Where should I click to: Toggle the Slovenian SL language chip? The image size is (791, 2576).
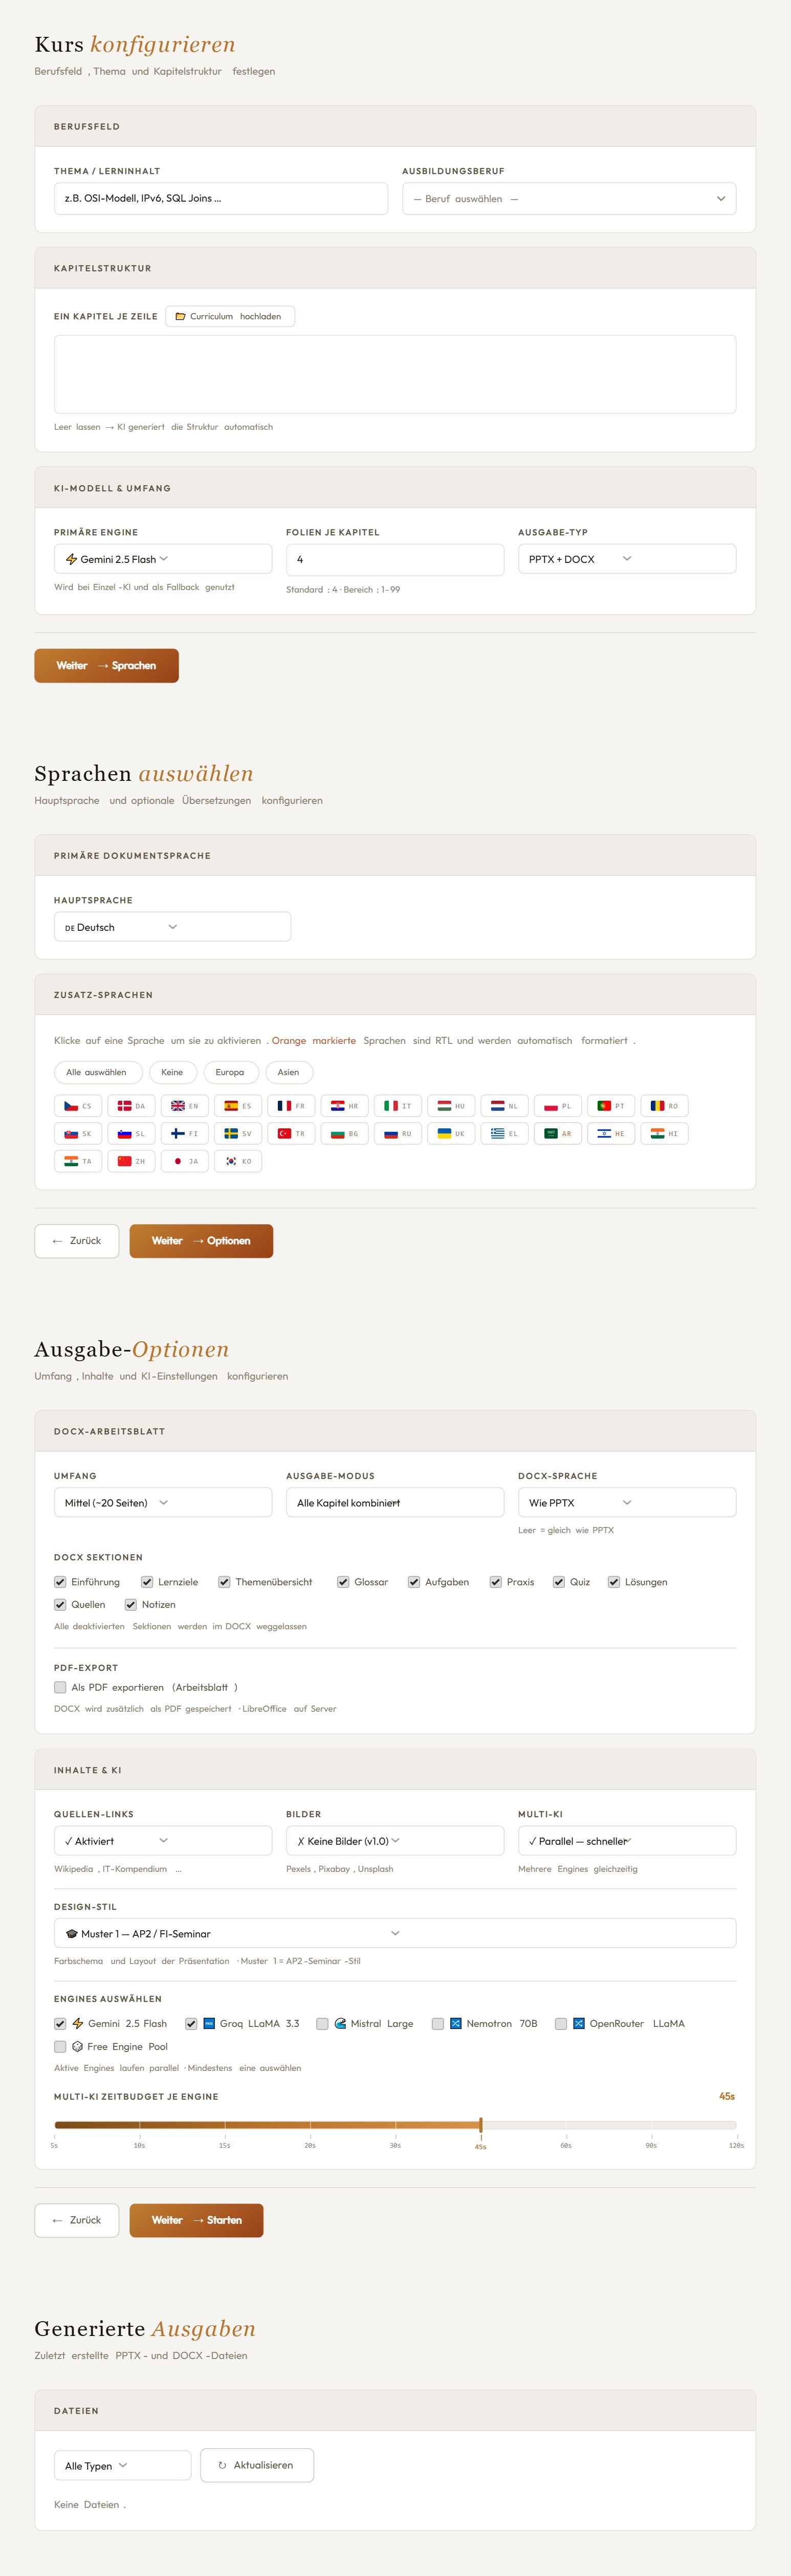tap(131, 1134)
